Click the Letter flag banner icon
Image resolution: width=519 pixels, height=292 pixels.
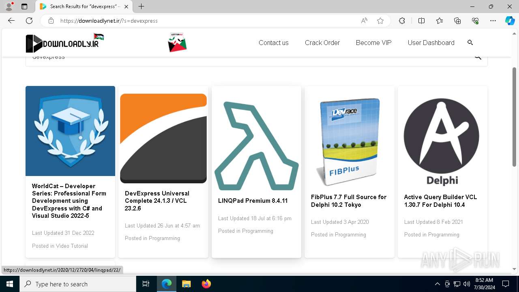pyautogui.click(x=177, y=43)
